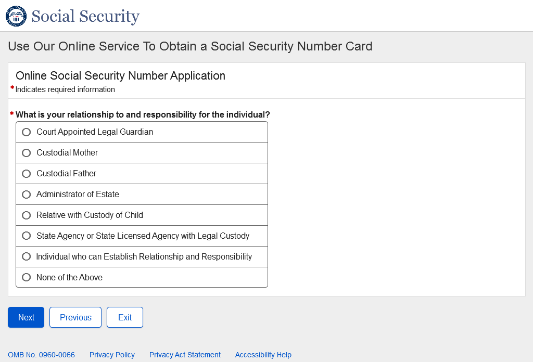Image resolution: width=533 pixels, height=362 pixels.
Task: Click the Custodial Mother label text
Action: point(67,153)
